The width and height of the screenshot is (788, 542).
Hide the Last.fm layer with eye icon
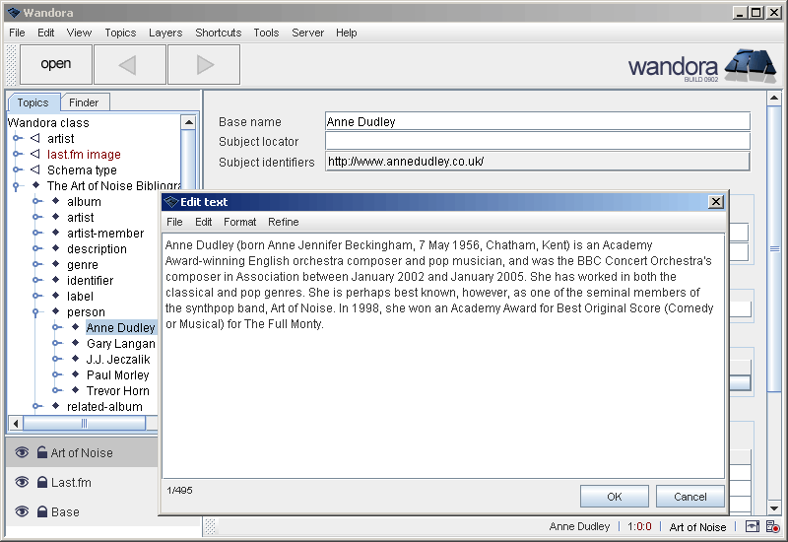pos(22,483)
